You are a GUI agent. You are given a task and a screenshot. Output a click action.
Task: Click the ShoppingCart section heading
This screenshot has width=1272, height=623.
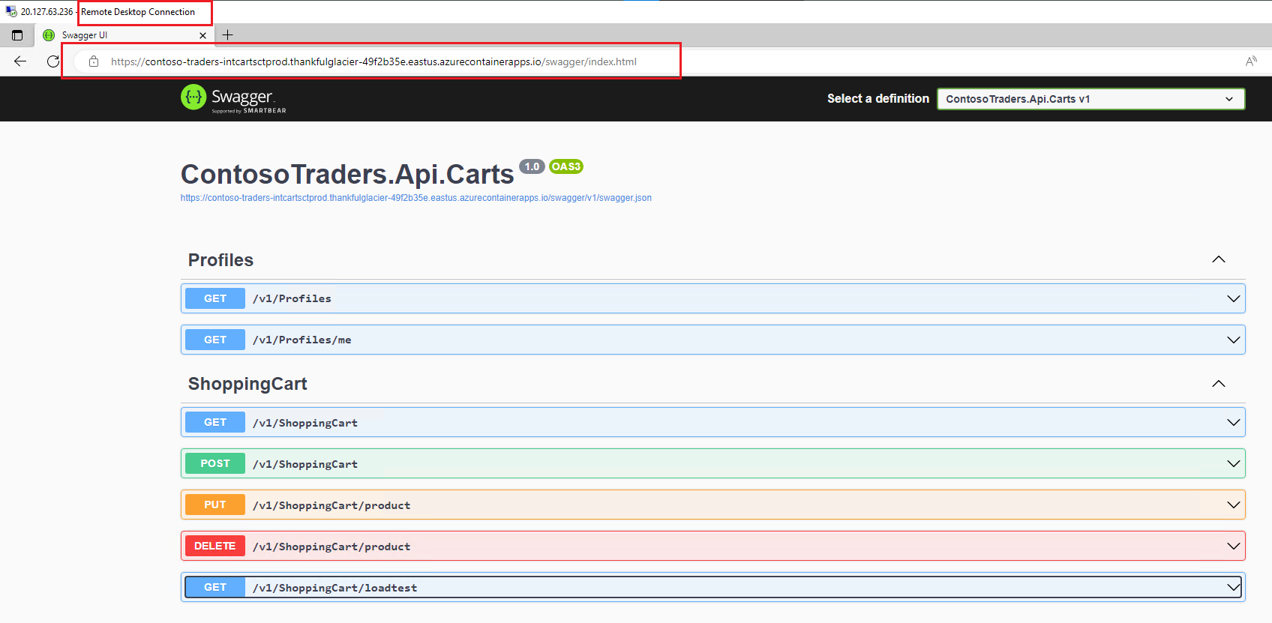[x=247, y=384]
